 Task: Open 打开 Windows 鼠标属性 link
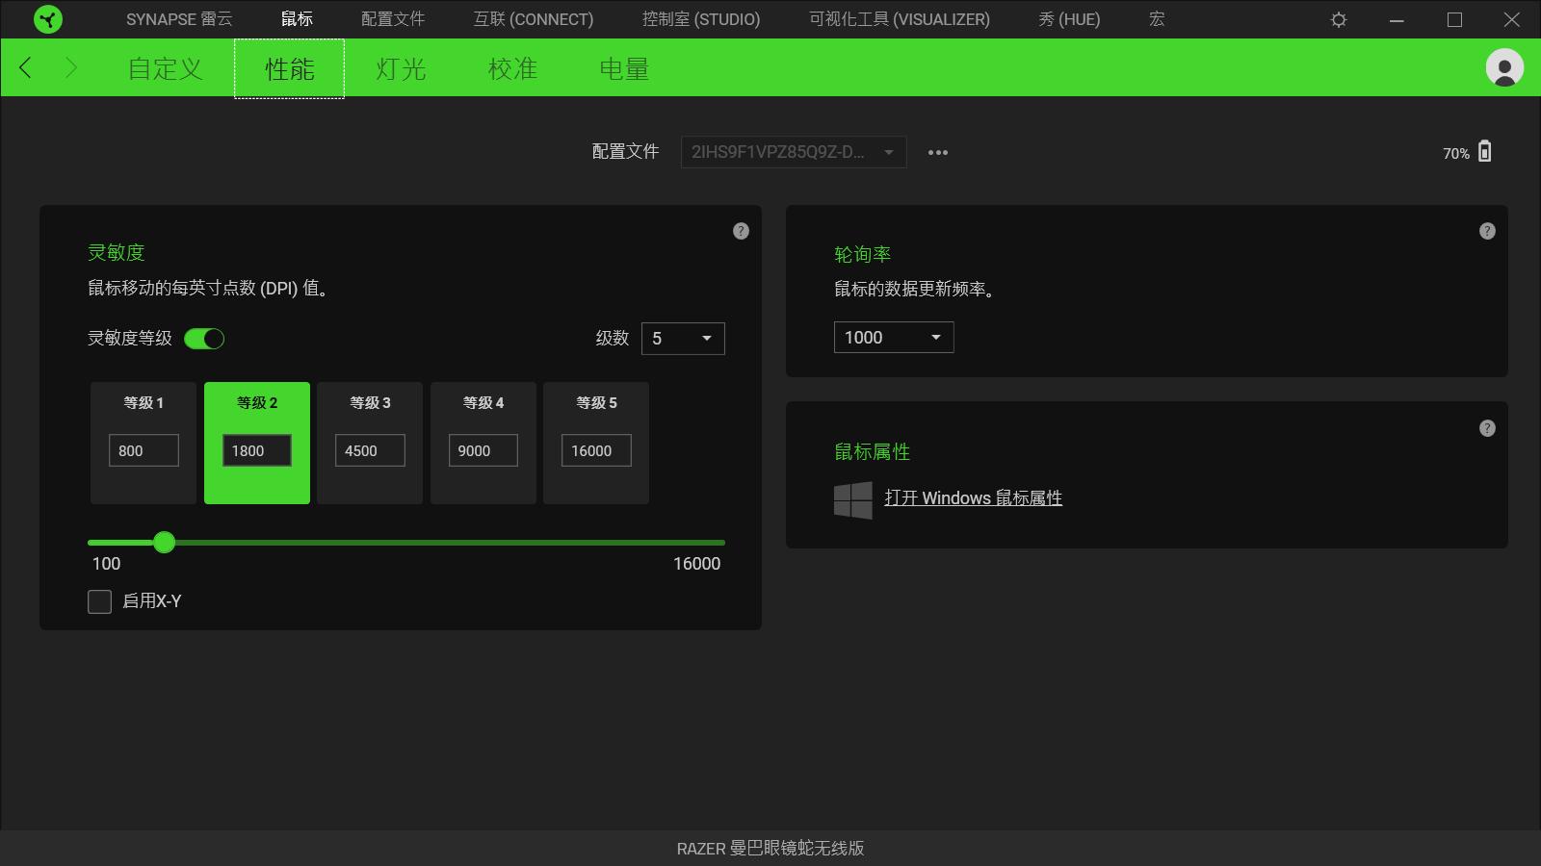[x=975, y=497]
